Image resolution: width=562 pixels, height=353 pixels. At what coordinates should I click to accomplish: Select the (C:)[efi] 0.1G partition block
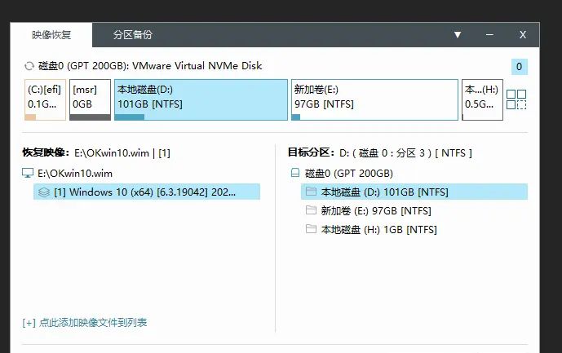point(45,99)
